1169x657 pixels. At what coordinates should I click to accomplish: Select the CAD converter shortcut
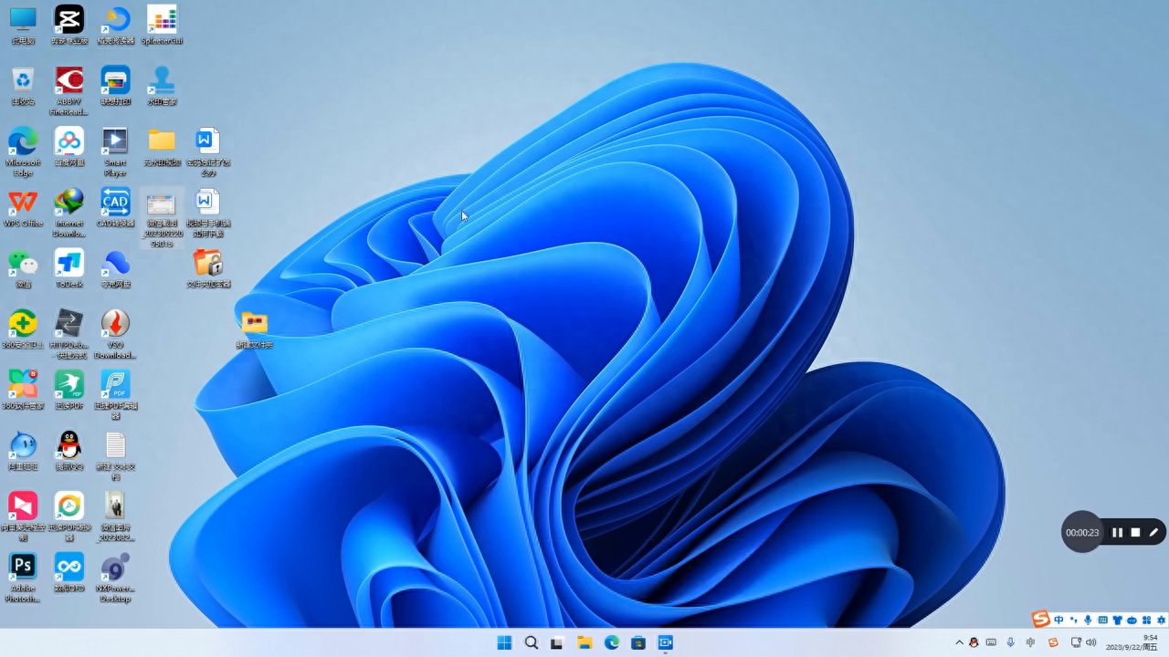click(x=115, y=203)
